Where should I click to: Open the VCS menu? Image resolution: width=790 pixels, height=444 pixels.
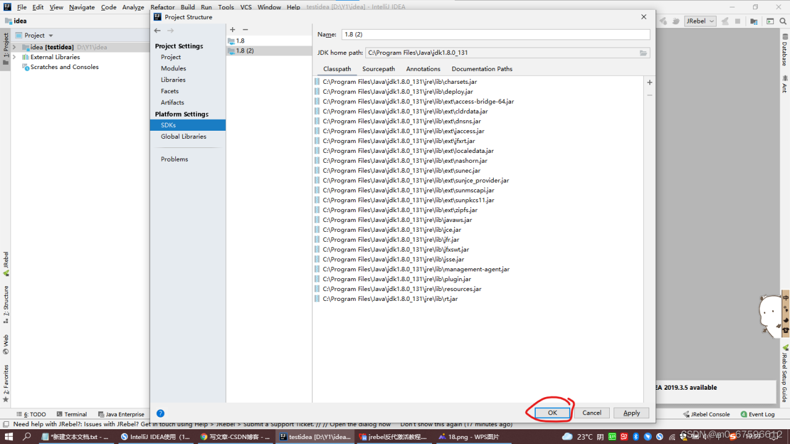click(246, 7)
